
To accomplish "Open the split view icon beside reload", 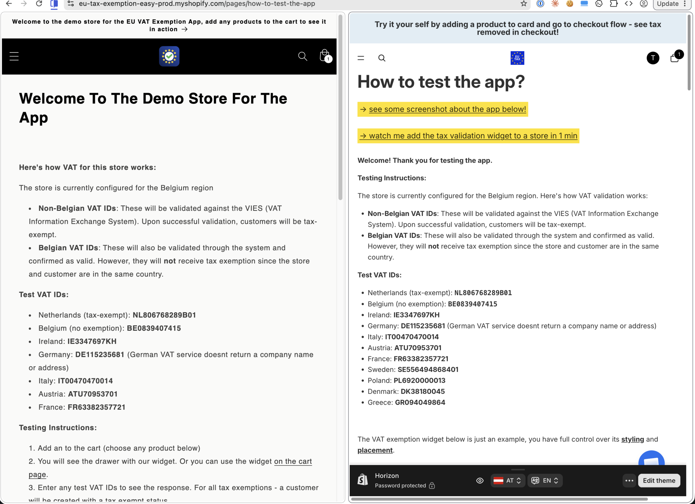I will 54,4.
